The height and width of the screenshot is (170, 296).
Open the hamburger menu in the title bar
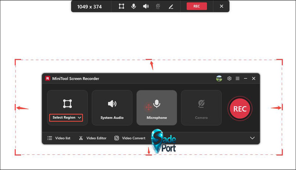coord(238,78)
